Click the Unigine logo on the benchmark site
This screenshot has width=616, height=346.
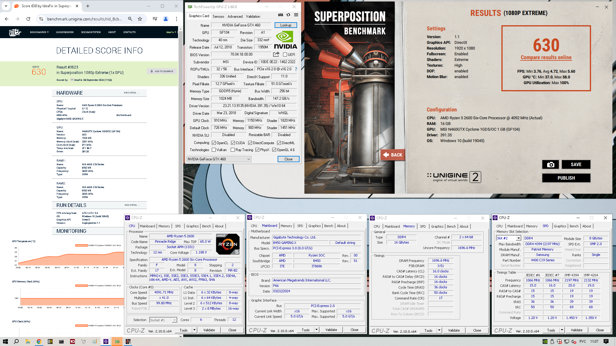click(x=15, y=32)
